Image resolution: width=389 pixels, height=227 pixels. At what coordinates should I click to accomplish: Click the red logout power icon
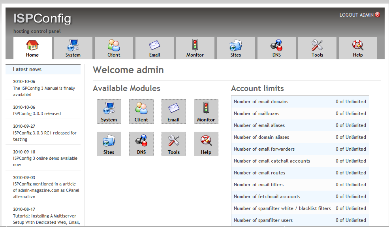click(x=377, y=15)
